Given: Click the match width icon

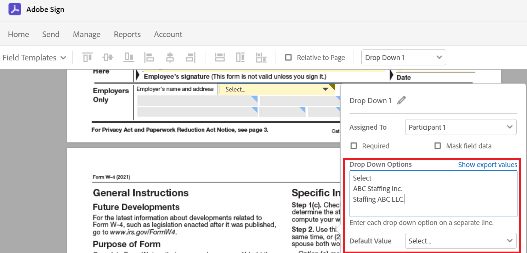Looking at the screenshot, I should [x=220, y=57].
